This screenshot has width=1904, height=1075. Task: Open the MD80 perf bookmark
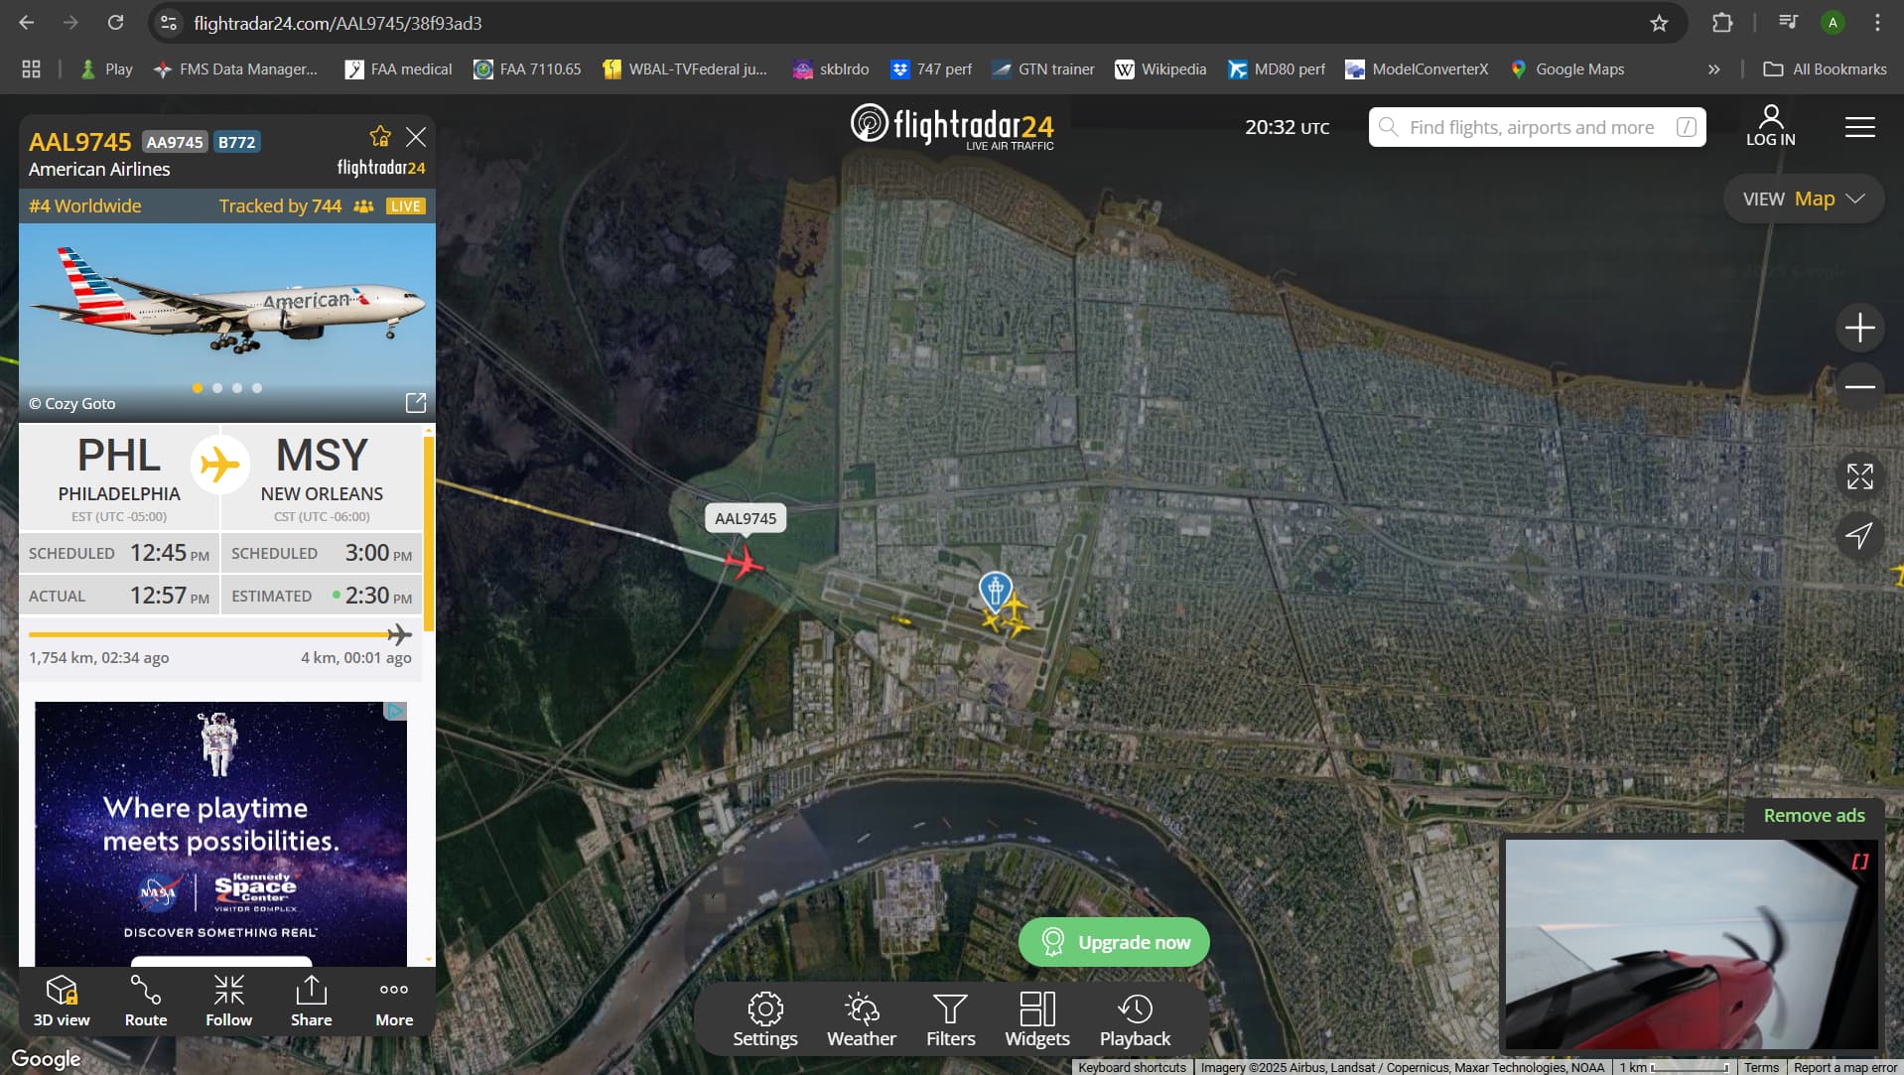1277,68
